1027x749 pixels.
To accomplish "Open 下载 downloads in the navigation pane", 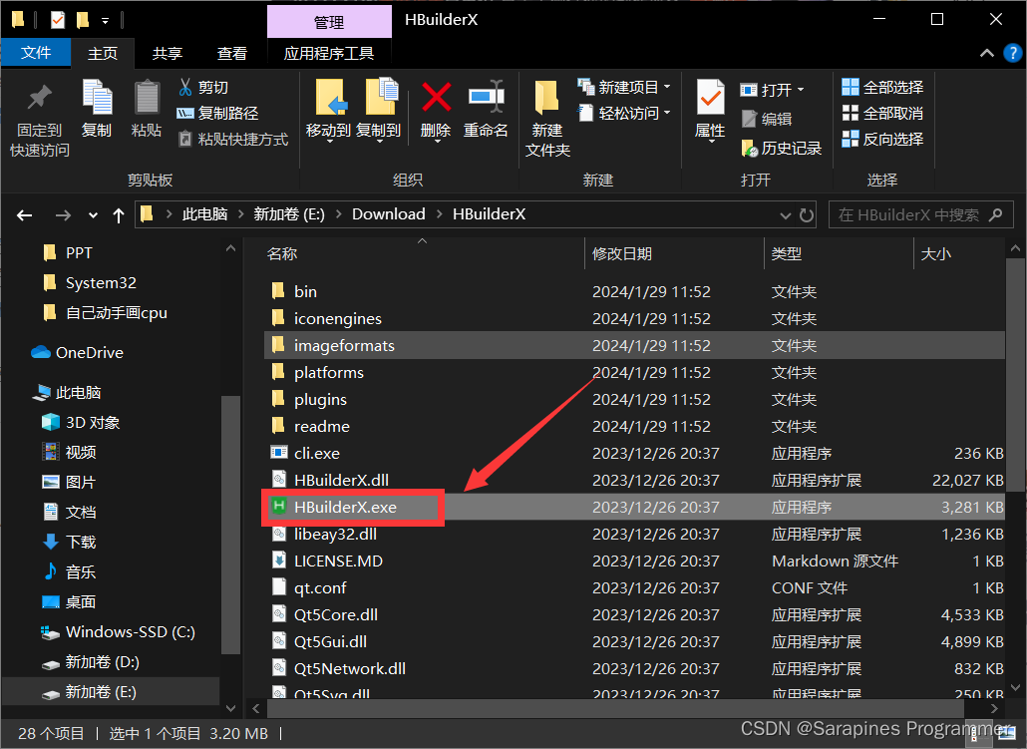I will click(x=69, y=542).
